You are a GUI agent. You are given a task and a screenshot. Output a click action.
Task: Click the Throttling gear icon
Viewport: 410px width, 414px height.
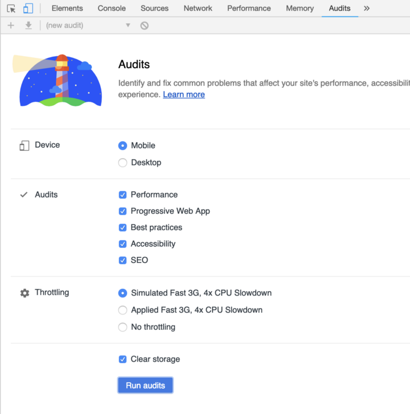coord(24,293)
